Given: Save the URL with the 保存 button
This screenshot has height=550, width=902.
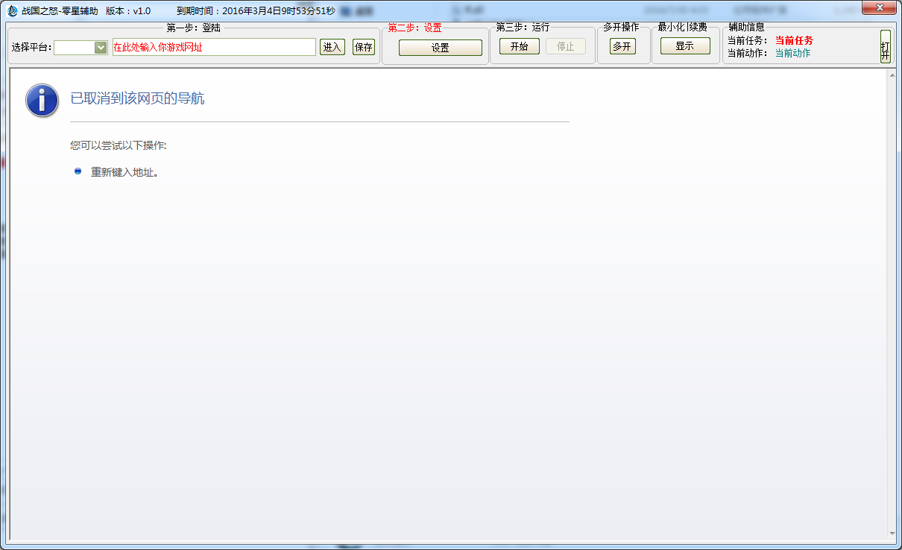Looking at the screenshot, I should [364, 47].
